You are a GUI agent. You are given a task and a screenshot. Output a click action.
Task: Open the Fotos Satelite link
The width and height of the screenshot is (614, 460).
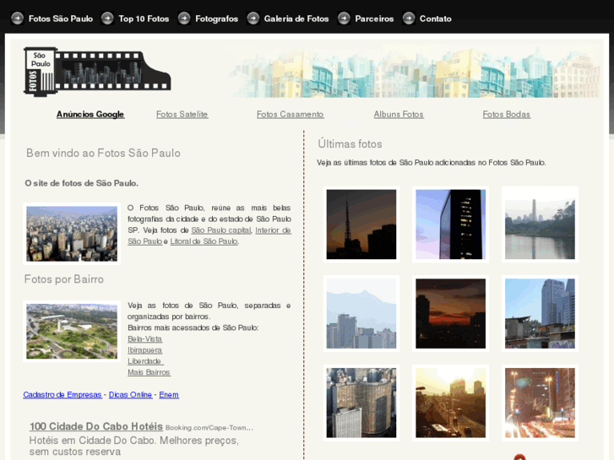182,114
